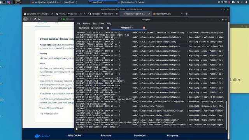Image resolution: width=249 pixels, height=140 pixels.
Task: Minimize the terminal window
Action: 219,20
